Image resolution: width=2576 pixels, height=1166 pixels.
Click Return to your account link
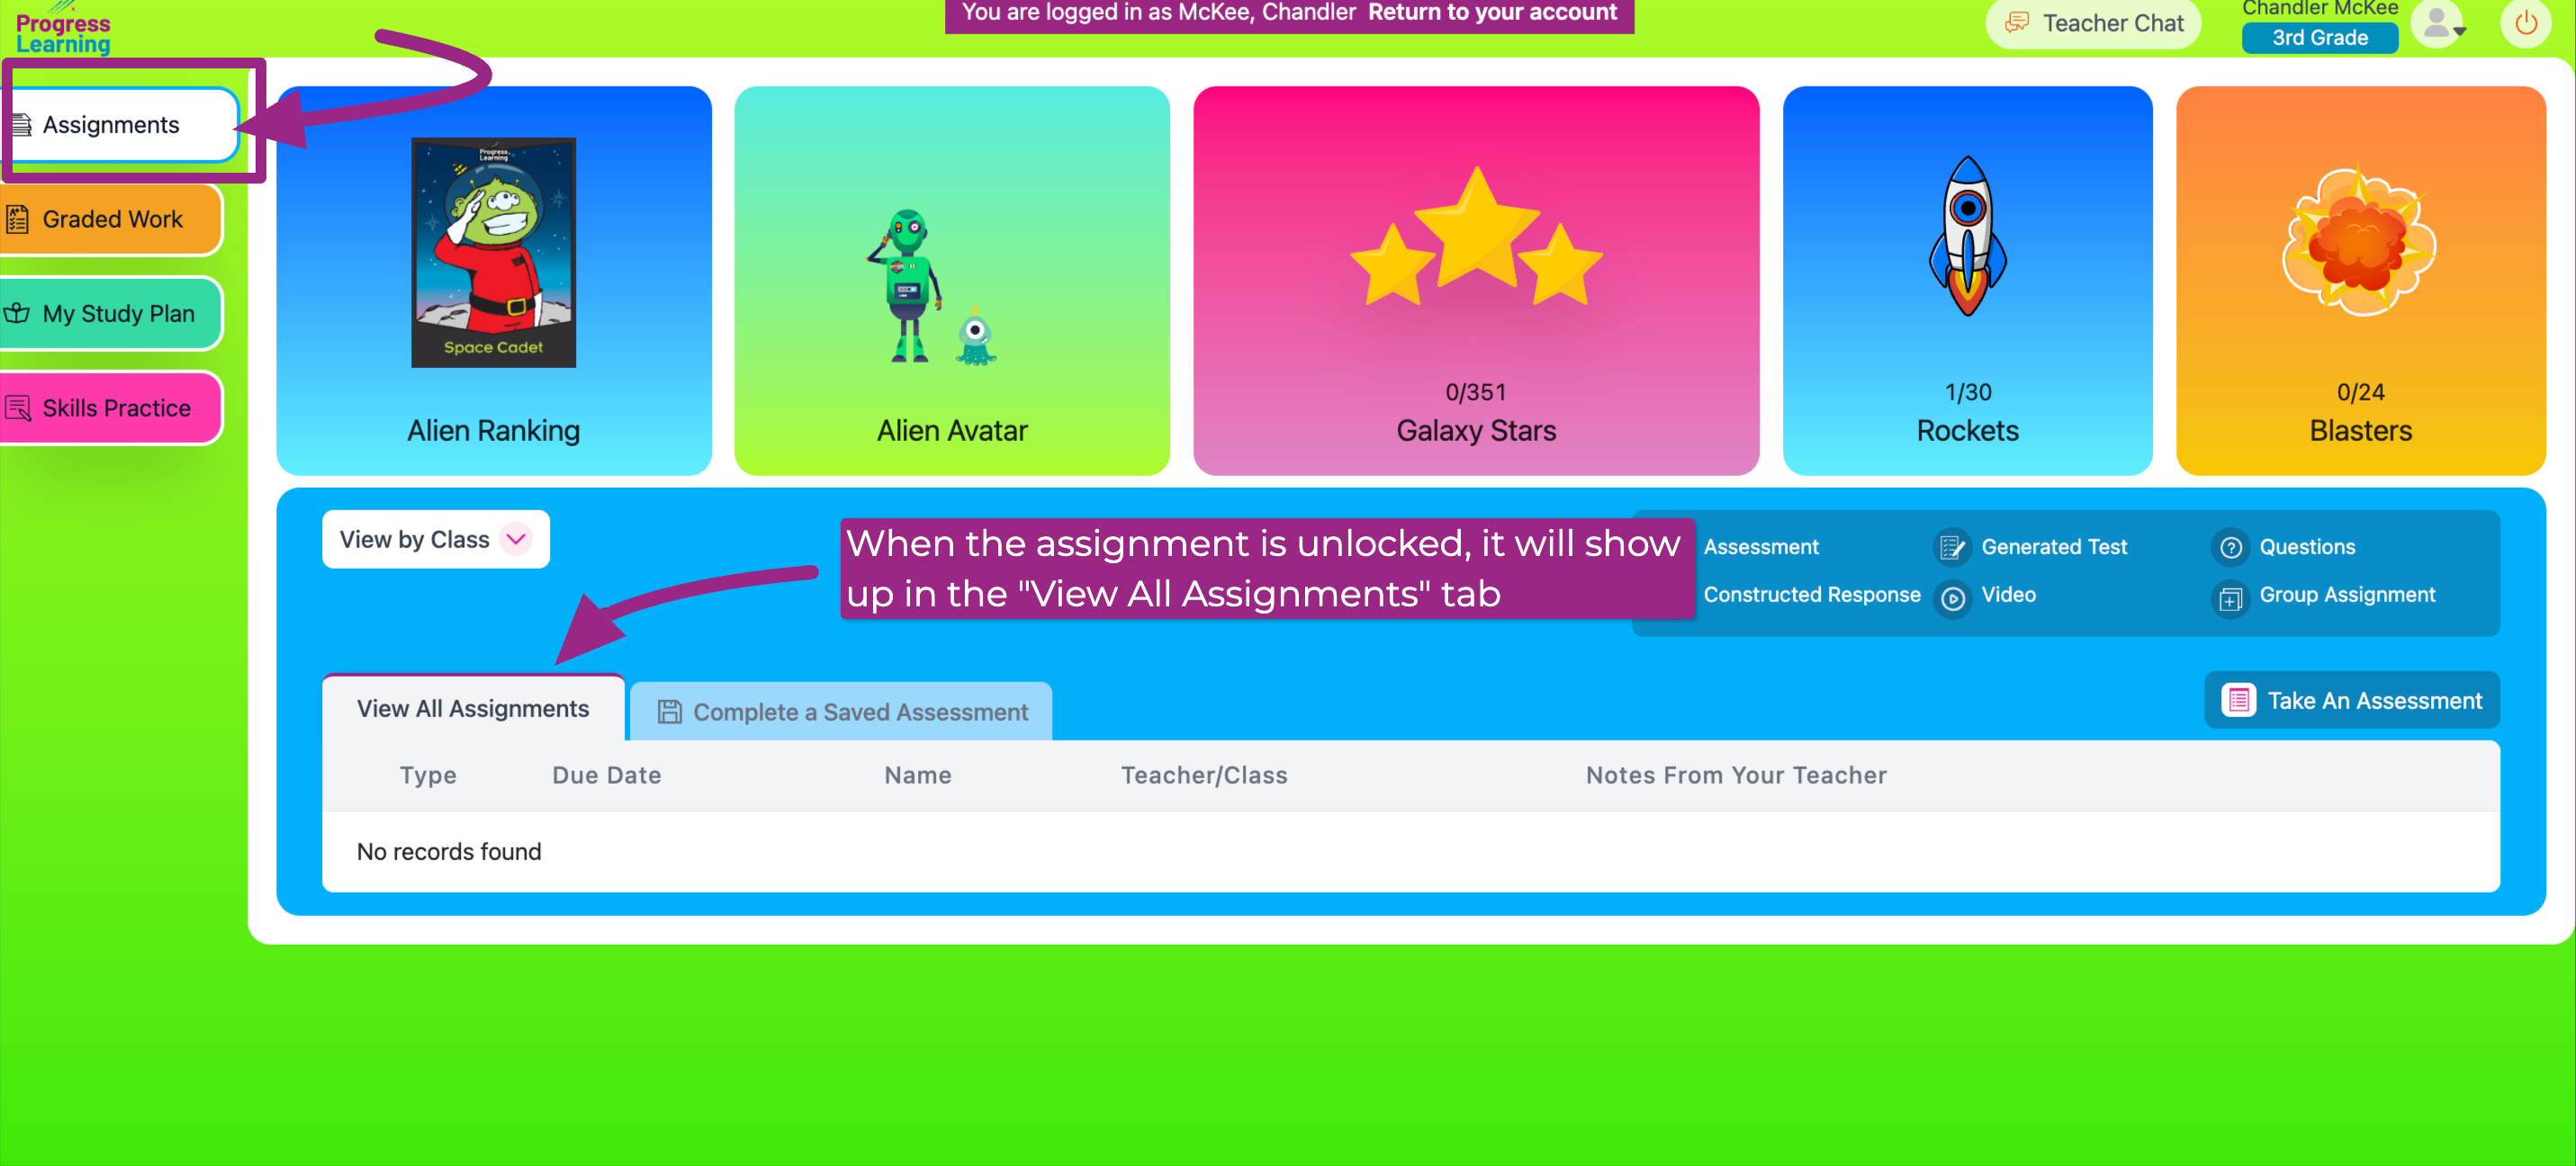tap(1491, 13)
